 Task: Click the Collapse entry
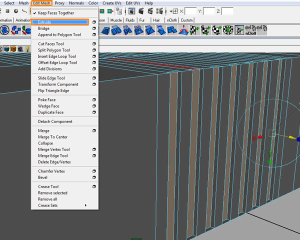(x=45, y=143)
